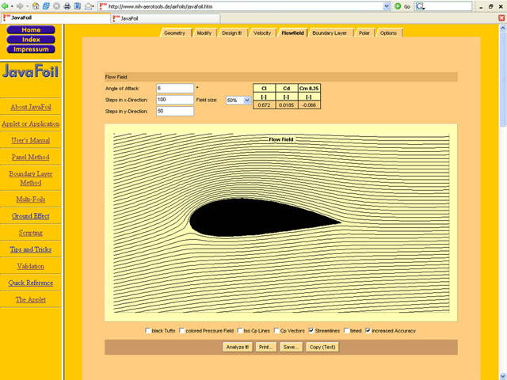
Task: Click the green Go button icon
Action: 398,6
